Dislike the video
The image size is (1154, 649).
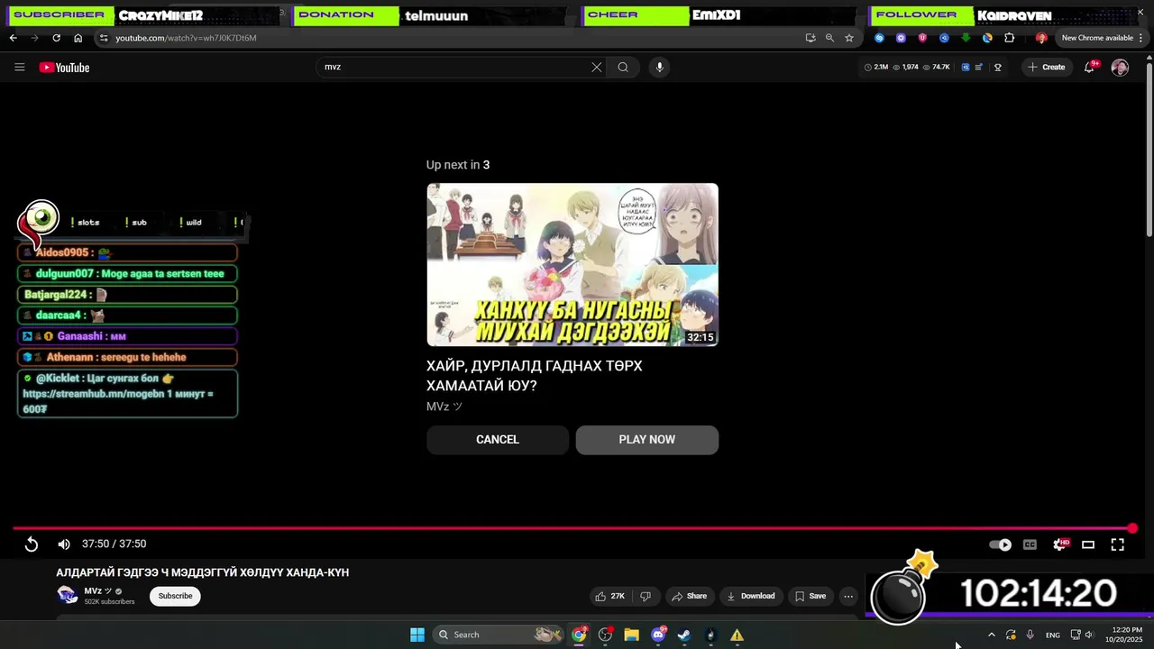pyautogui.click(x=646, y=596)
